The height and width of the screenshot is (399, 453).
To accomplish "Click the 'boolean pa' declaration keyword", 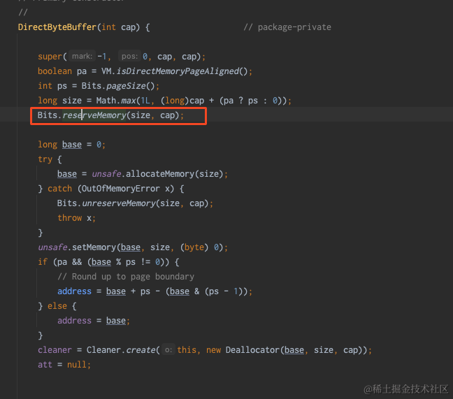I will [x=55, y=71].
